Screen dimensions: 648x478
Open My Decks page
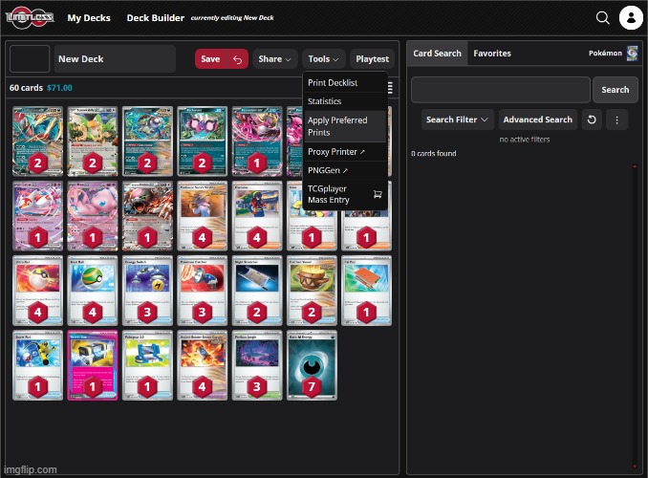pos(89,18)
